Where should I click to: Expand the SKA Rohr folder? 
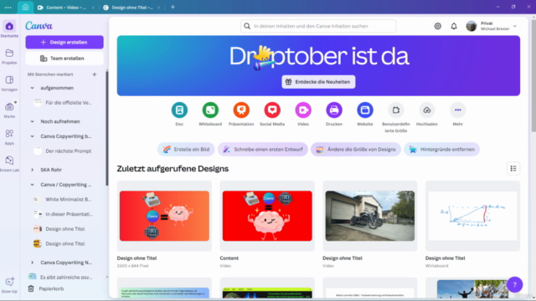32,170
